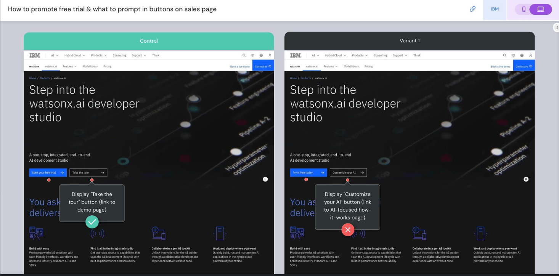559x276 pixels.
Task: Open the user profile icon in Control
Action: [x=270, y=55]
